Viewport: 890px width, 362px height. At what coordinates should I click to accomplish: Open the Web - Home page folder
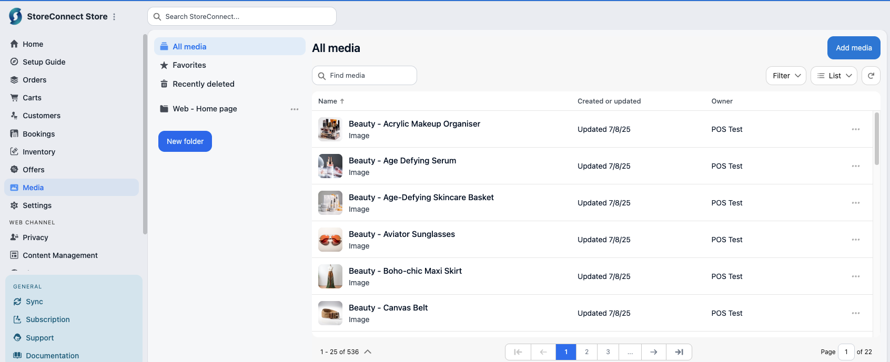pos(205,109)
